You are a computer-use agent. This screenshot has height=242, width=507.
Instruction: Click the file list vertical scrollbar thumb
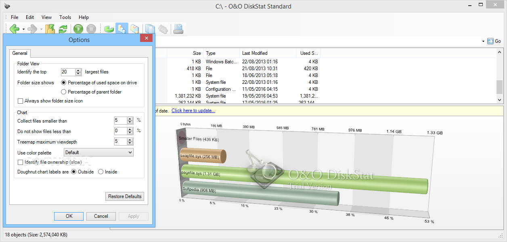(x=500, y=87)
